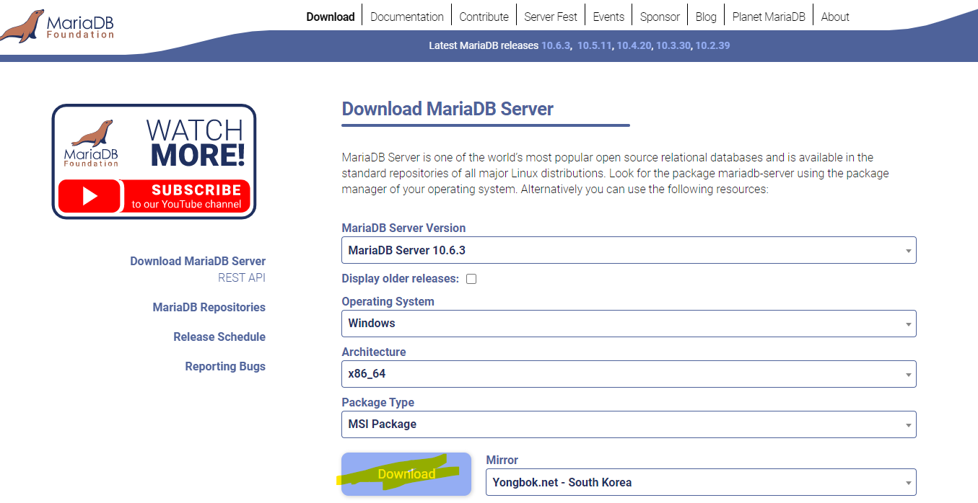Open the Operating System dropdown showing Windows
978x503 pixels.
[x=629, y=324]
